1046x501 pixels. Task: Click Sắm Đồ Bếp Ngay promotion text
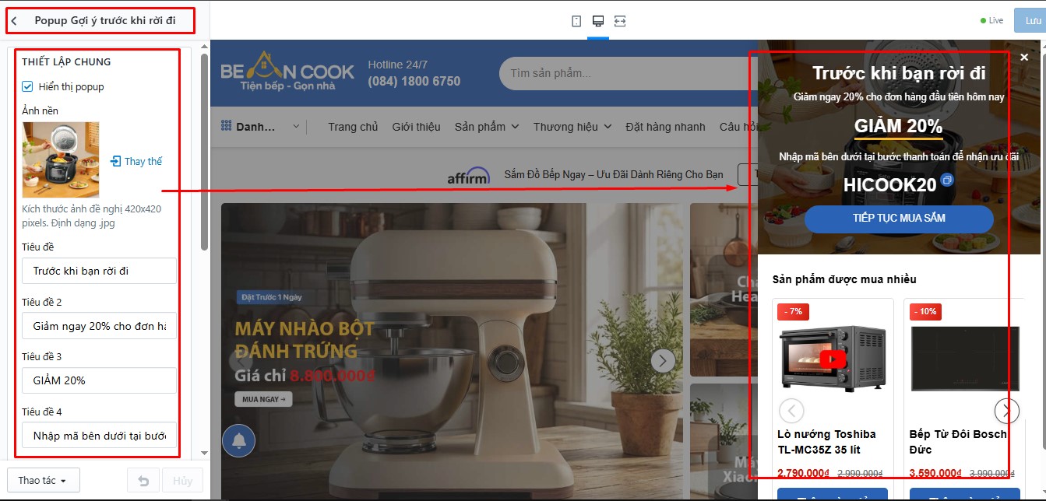[614, 175]
